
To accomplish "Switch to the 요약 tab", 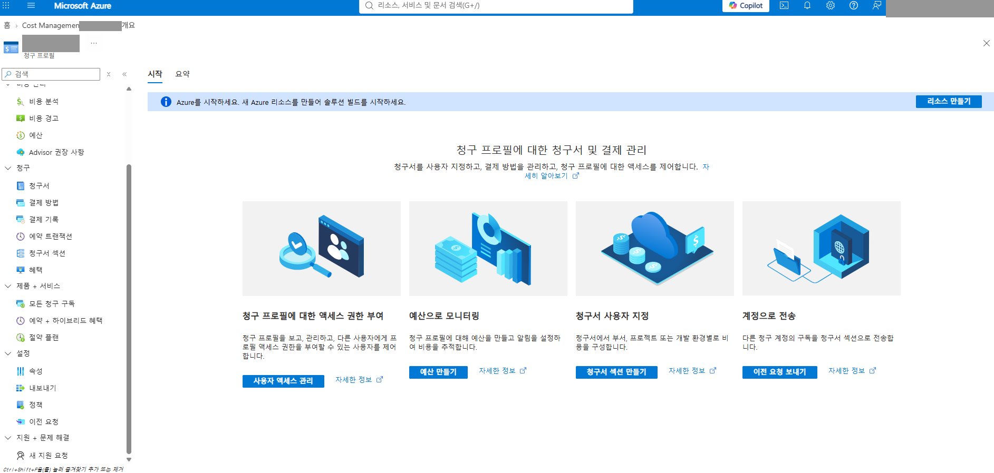I will click(182, 74).
